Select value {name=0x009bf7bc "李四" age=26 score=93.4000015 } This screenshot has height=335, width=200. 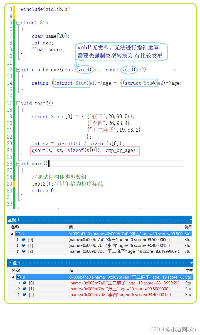pos(119,246)
